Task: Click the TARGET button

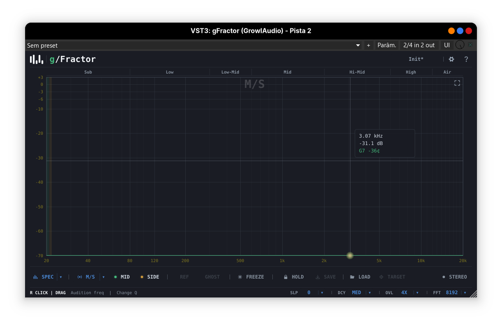Action: tap(393, 277)
